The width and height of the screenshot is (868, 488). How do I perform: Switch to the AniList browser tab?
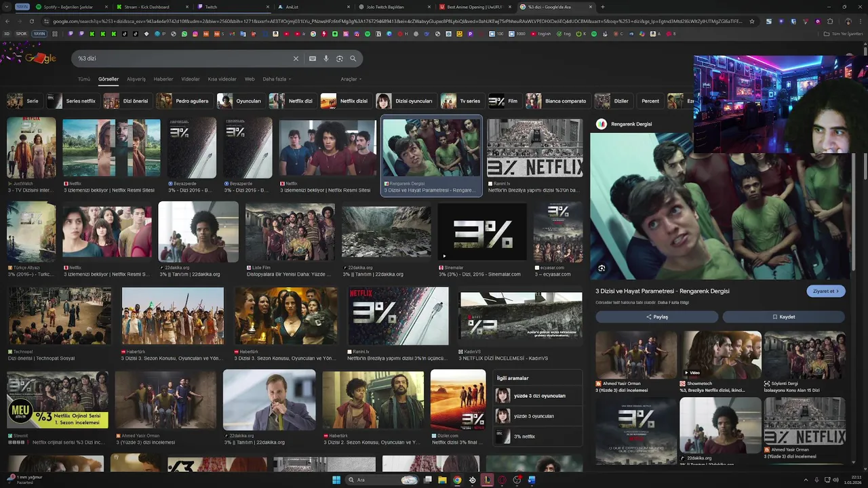click(312, 7)
